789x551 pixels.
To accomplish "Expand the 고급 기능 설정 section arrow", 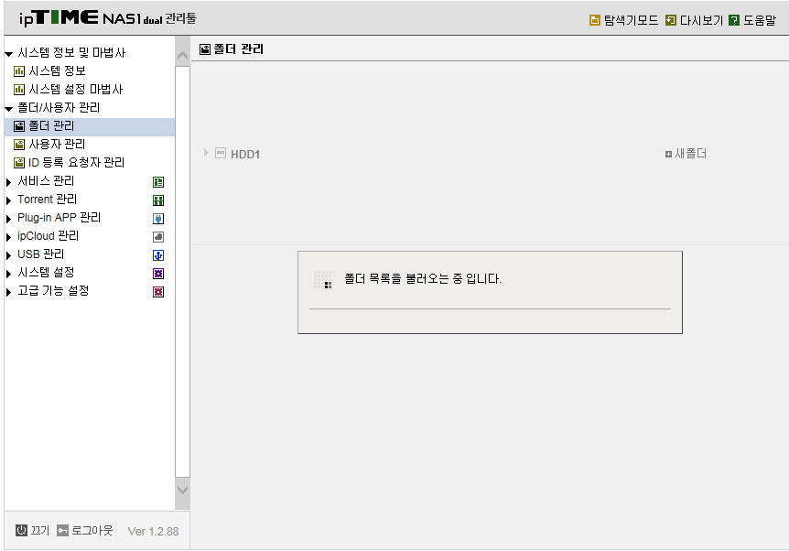I will pos(8,292).
